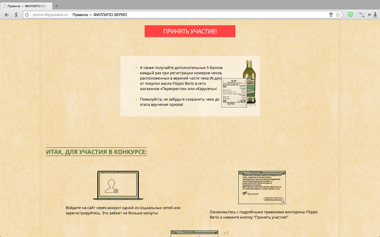Open the Yandex home button
The image size is (380, 237).
coord(16,15)
